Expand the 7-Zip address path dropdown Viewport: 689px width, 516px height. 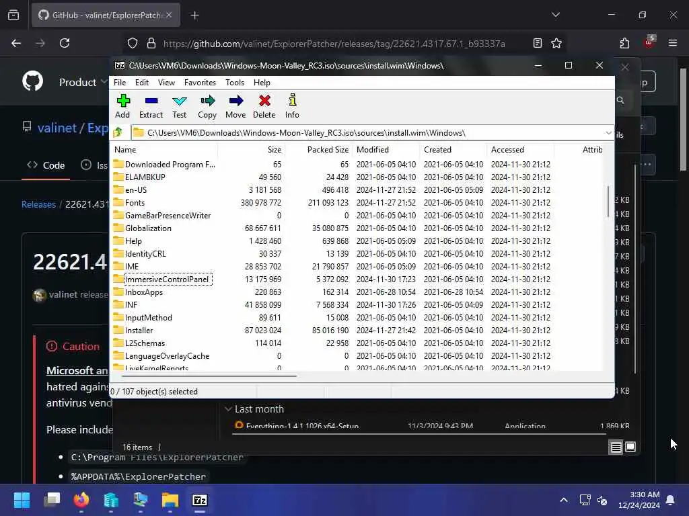pyautogui.click(x=608, y=132)
